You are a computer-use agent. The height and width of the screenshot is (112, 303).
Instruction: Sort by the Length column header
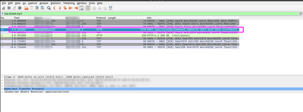click(x=127, y=18)
